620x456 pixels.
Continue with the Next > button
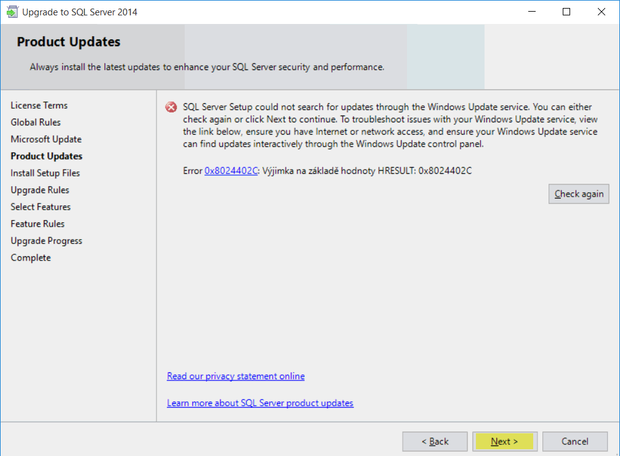click(504, 441)
